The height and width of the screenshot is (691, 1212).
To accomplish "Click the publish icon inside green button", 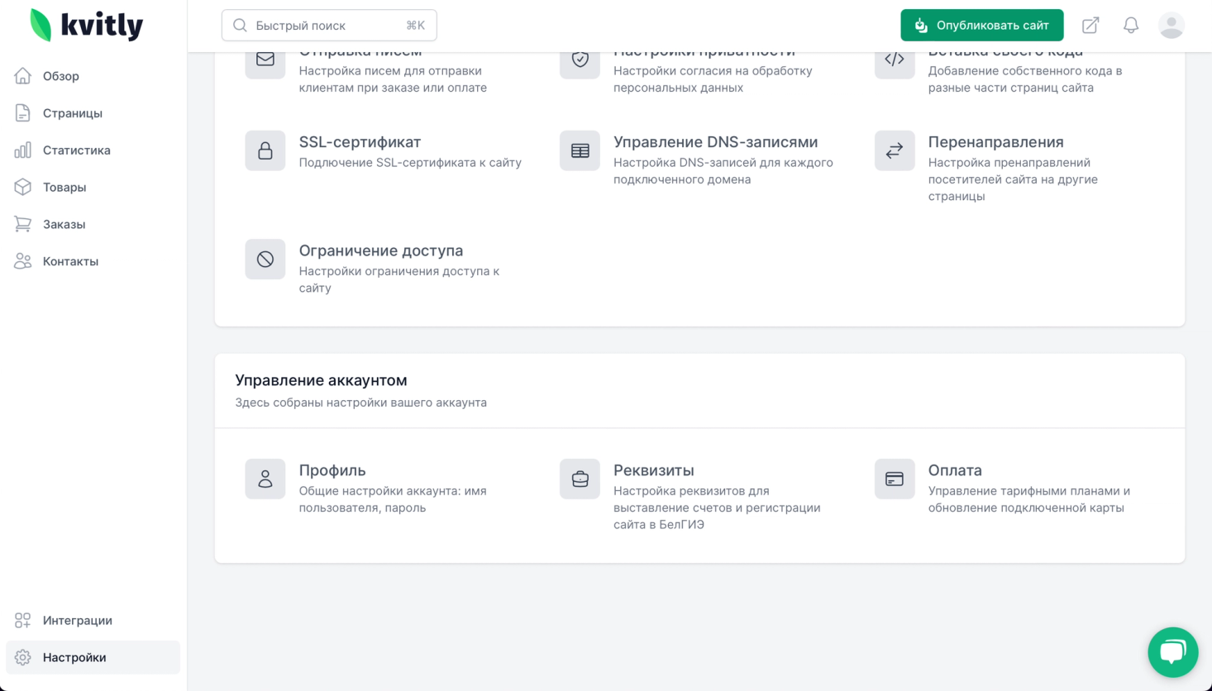I will pos(921,26).
